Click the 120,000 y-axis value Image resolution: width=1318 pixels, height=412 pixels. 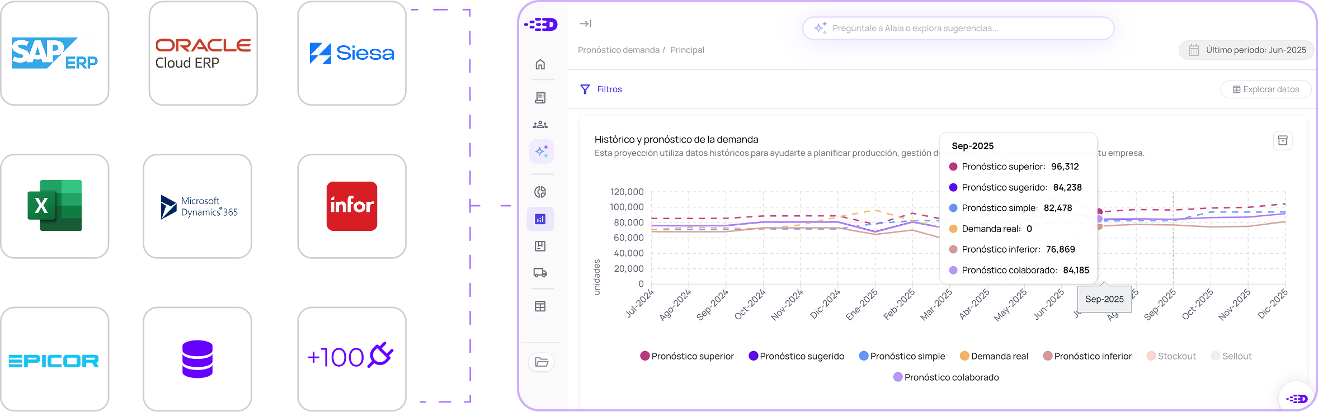click(x=627, y=192)
